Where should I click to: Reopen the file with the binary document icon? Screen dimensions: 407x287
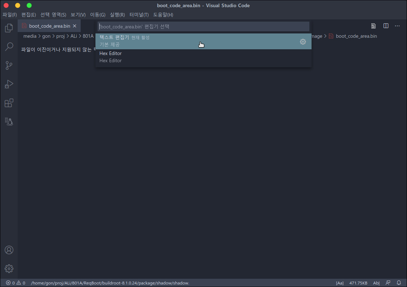click(x=372, y=26)
